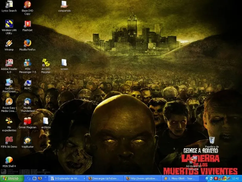
Task: Click the Show Desktop quick launch icon
Action: 34,178
